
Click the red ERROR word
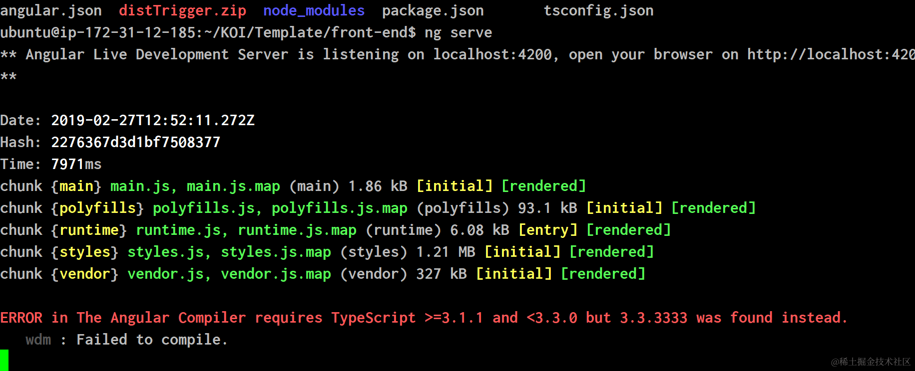pyautogui.click(x=21, y=318)
